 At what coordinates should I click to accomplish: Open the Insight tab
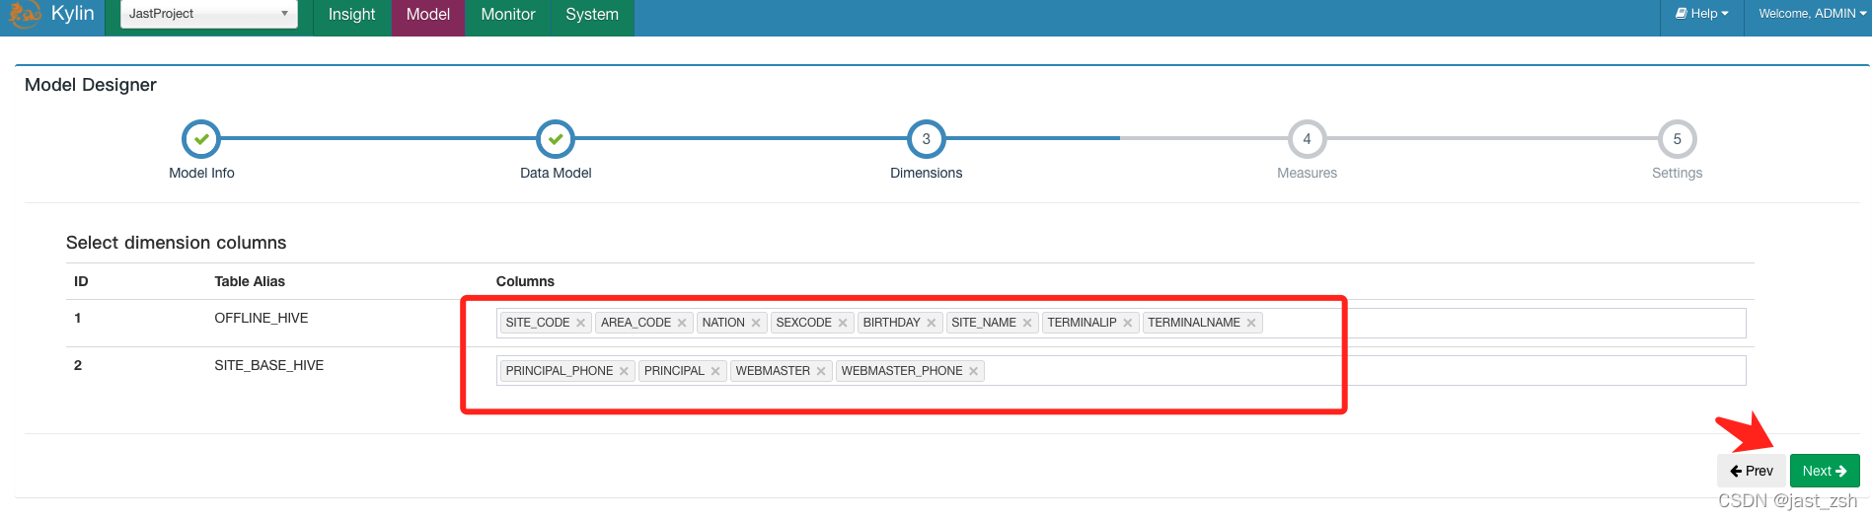click(351, 15)
